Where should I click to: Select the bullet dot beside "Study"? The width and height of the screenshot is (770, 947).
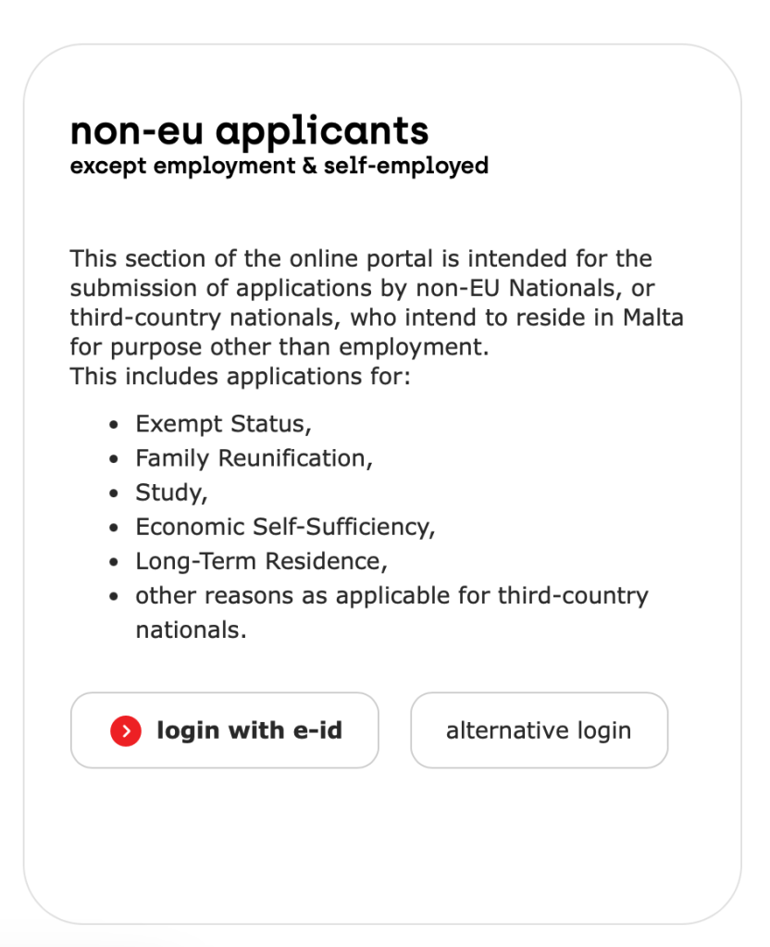point(114,493)
